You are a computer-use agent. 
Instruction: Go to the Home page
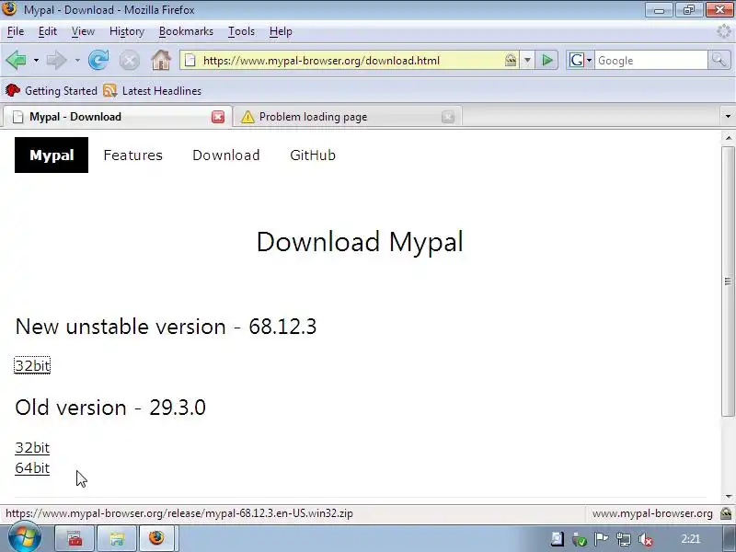[x=160, y=60]
